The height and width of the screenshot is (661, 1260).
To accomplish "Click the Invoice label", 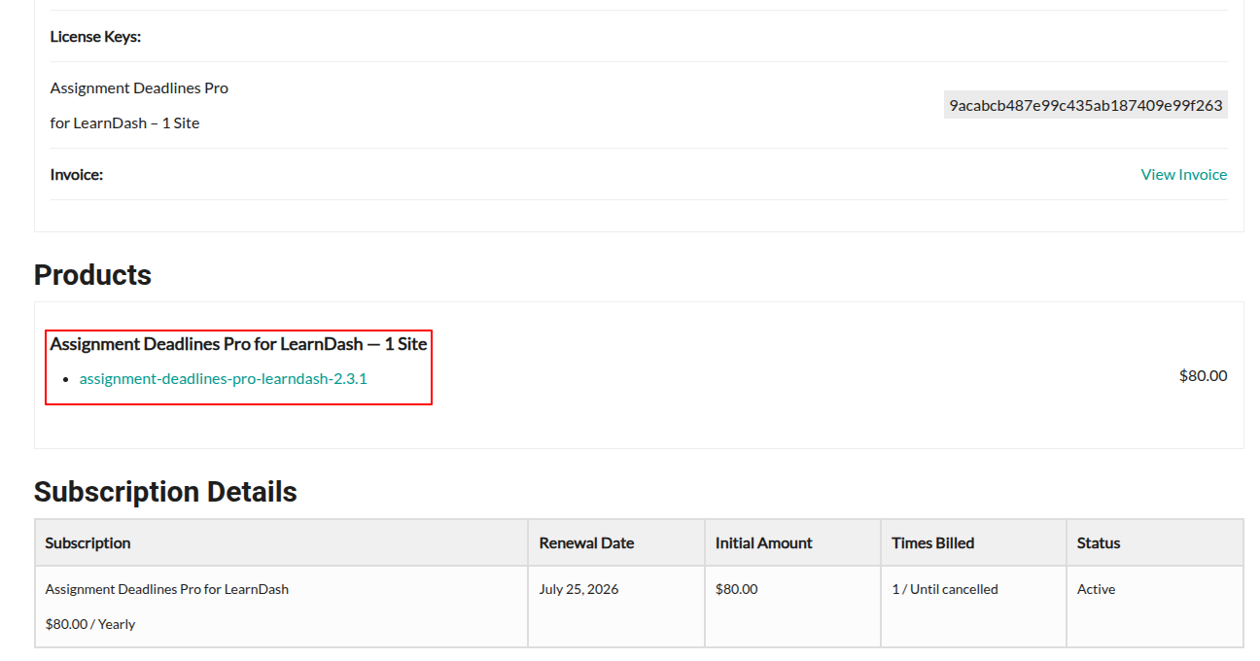I will click(x=77, y=175).
